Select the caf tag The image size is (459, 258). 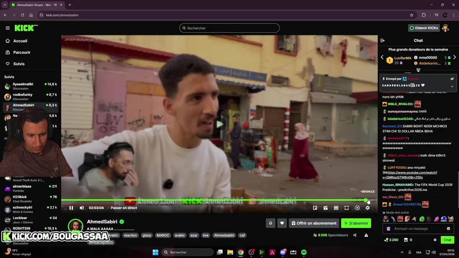click(242, 235)
